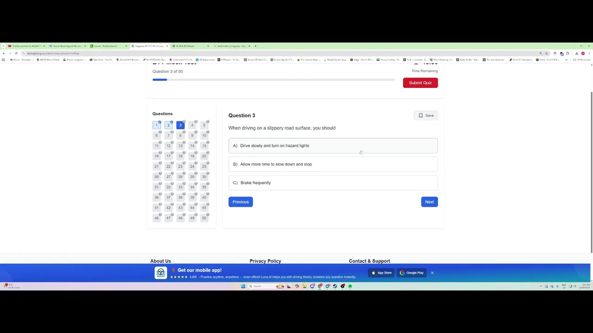Click the page vertical scrollbar
The height and width of the screenshot is (333, 593).
click(x=592, y=171)
